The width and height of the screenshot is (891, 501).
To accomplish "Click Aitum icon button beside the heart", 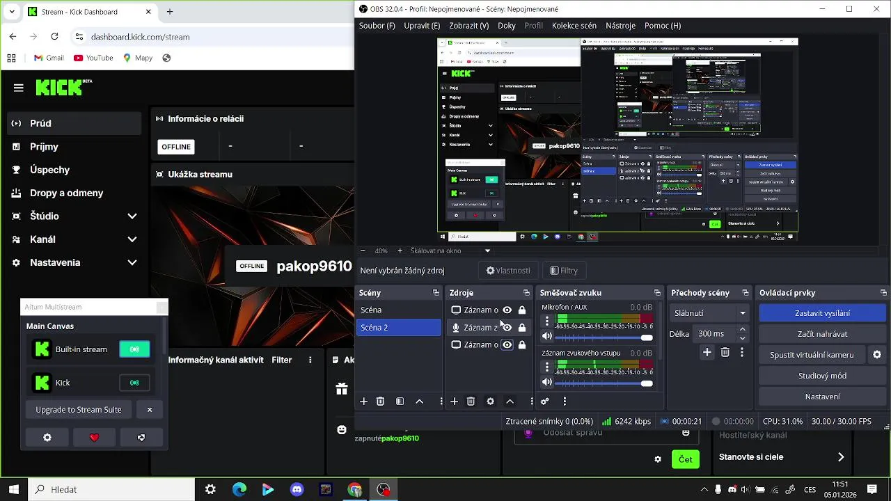I will (141, 438).
